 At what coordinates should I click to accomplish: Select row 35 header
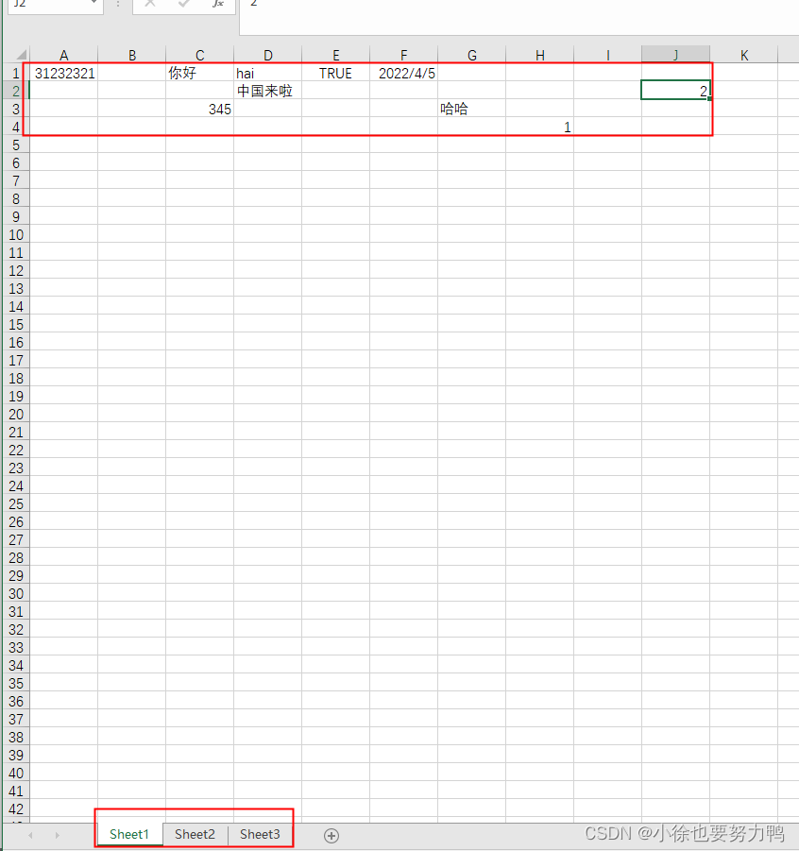[16, 683]
